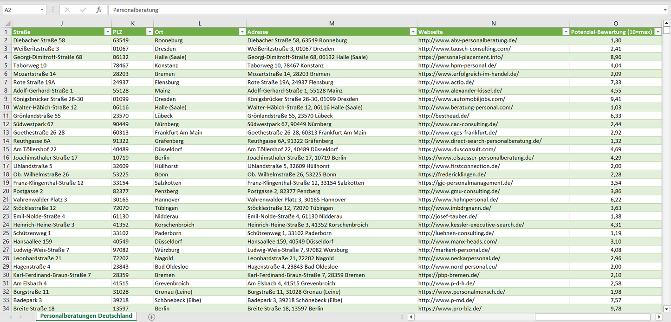Click the automobiljobs.com website cell
671x322 pixels.
coord(462,99)
